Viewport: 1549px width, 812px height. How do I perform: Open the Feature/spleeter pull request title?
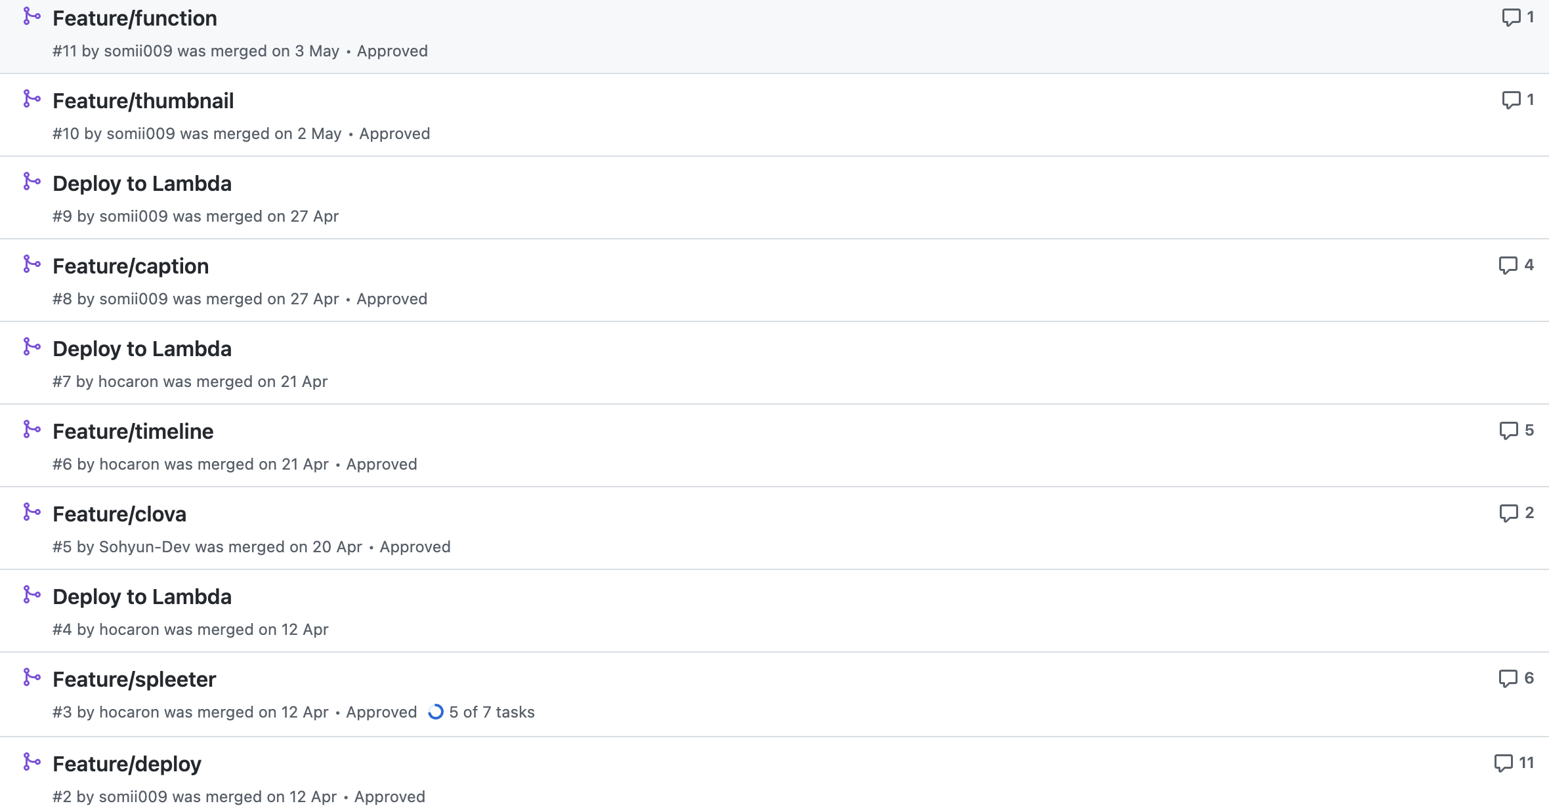(134, 680)
